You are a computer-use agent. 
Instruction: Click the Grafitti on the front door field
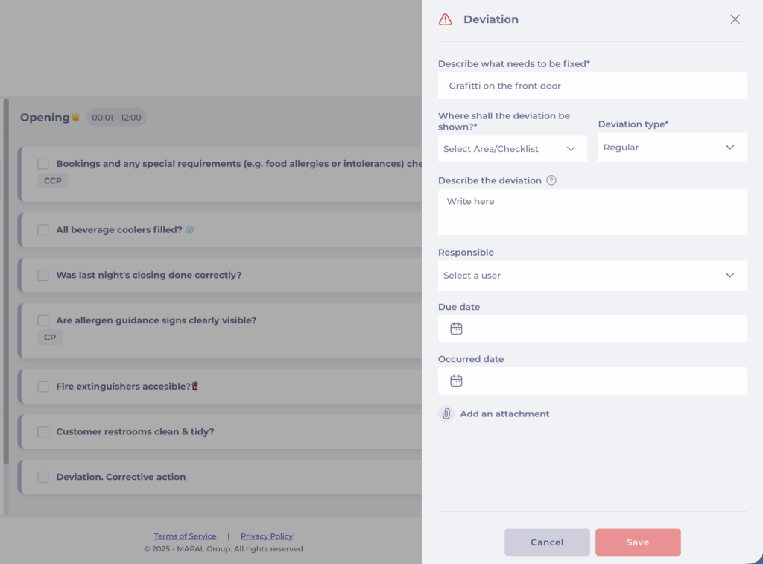(592, 86)
